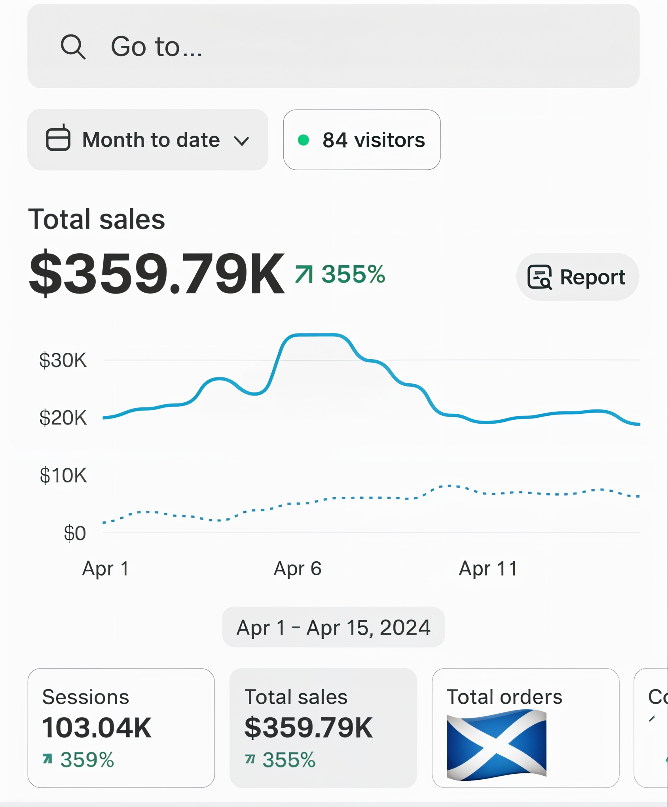Click the green live visitors dot

point(304,140)
